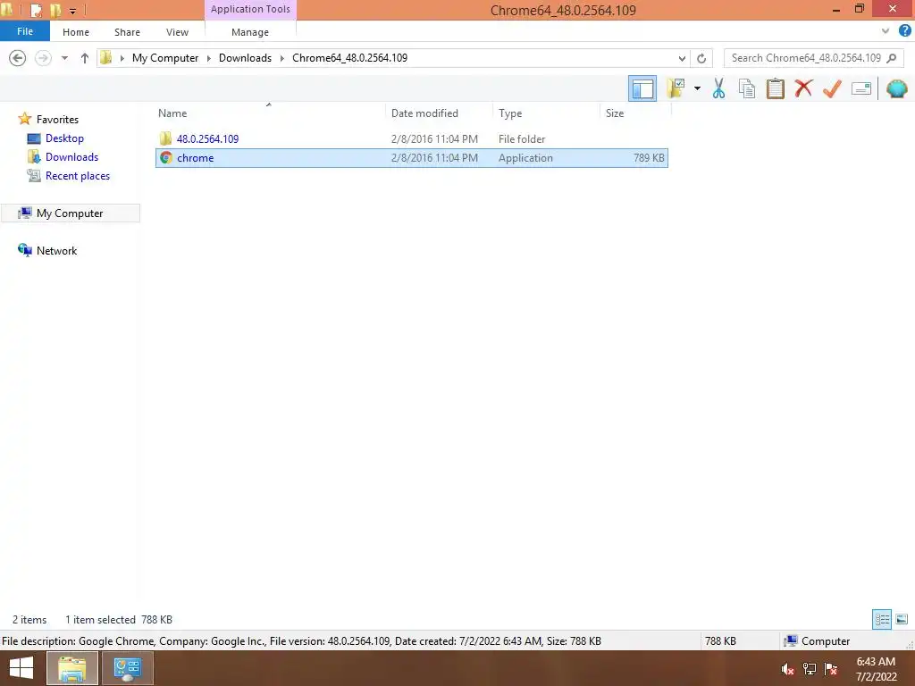Screen dimensions: 915x686
Task: Open the Customize Quick Access Toolbar dropdown
Action: 72,11
